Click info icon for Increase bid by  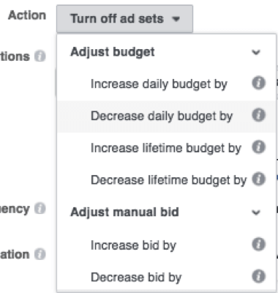pyautogui.click(x=258, y=244)
